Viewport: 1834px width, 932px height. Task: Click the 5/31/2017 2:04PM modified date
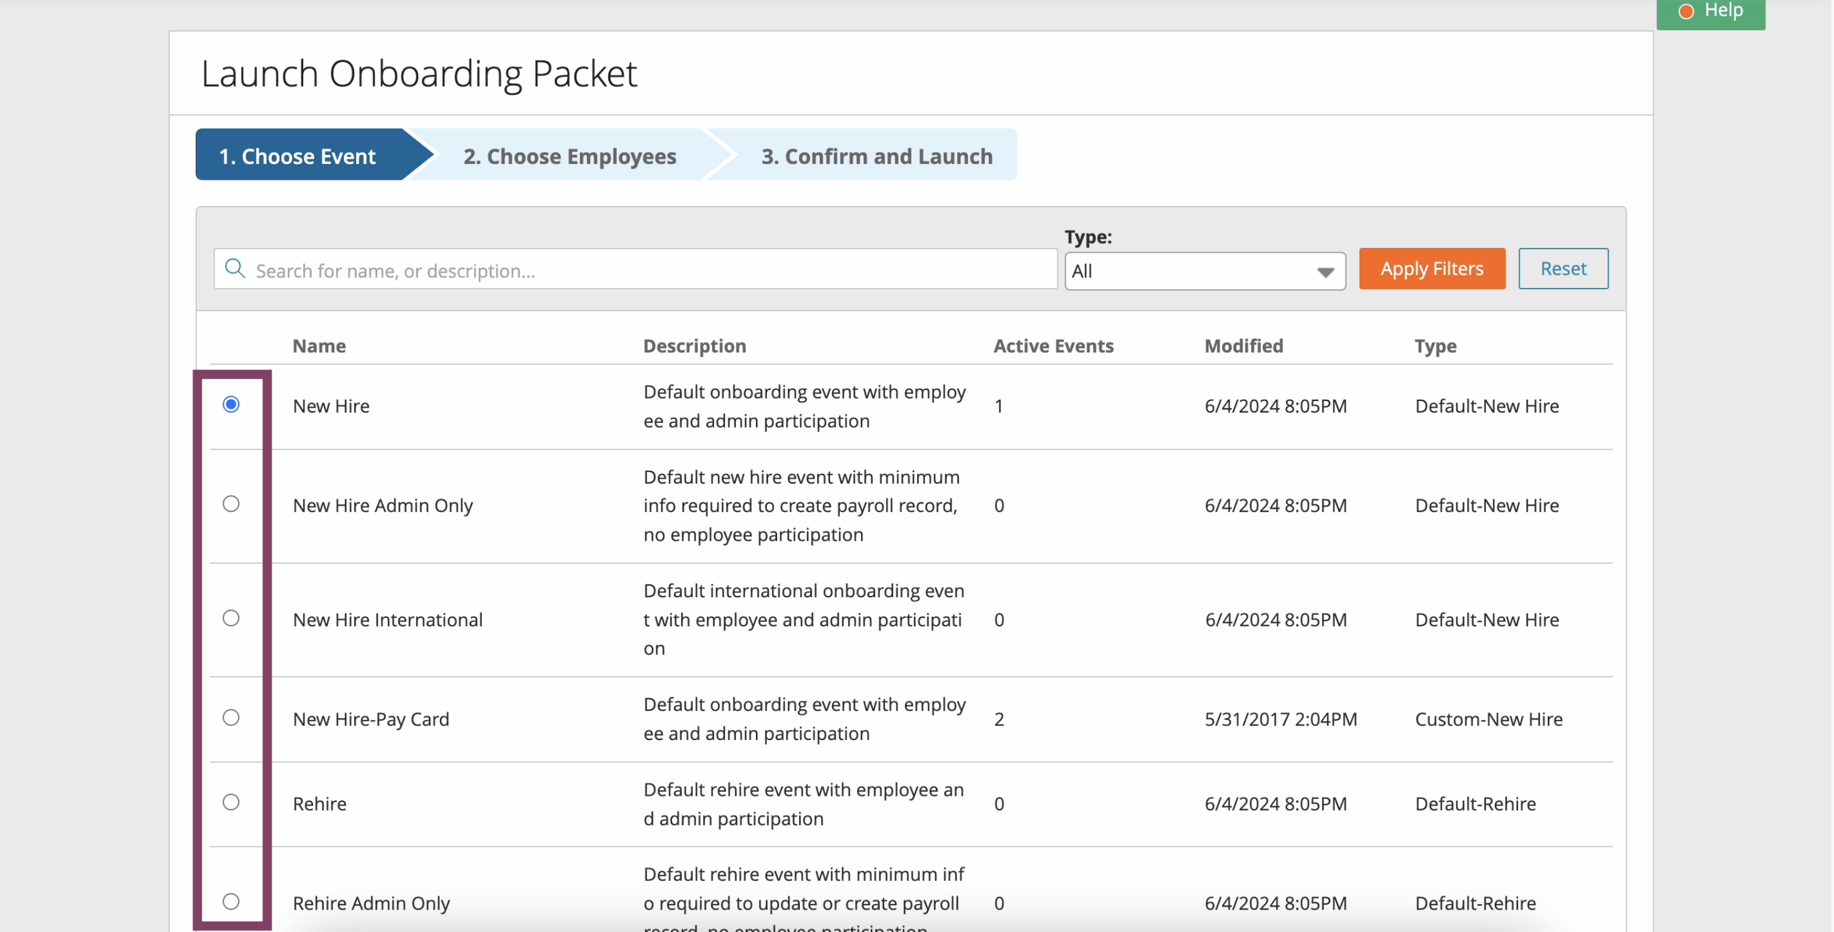click(1280, 719)
